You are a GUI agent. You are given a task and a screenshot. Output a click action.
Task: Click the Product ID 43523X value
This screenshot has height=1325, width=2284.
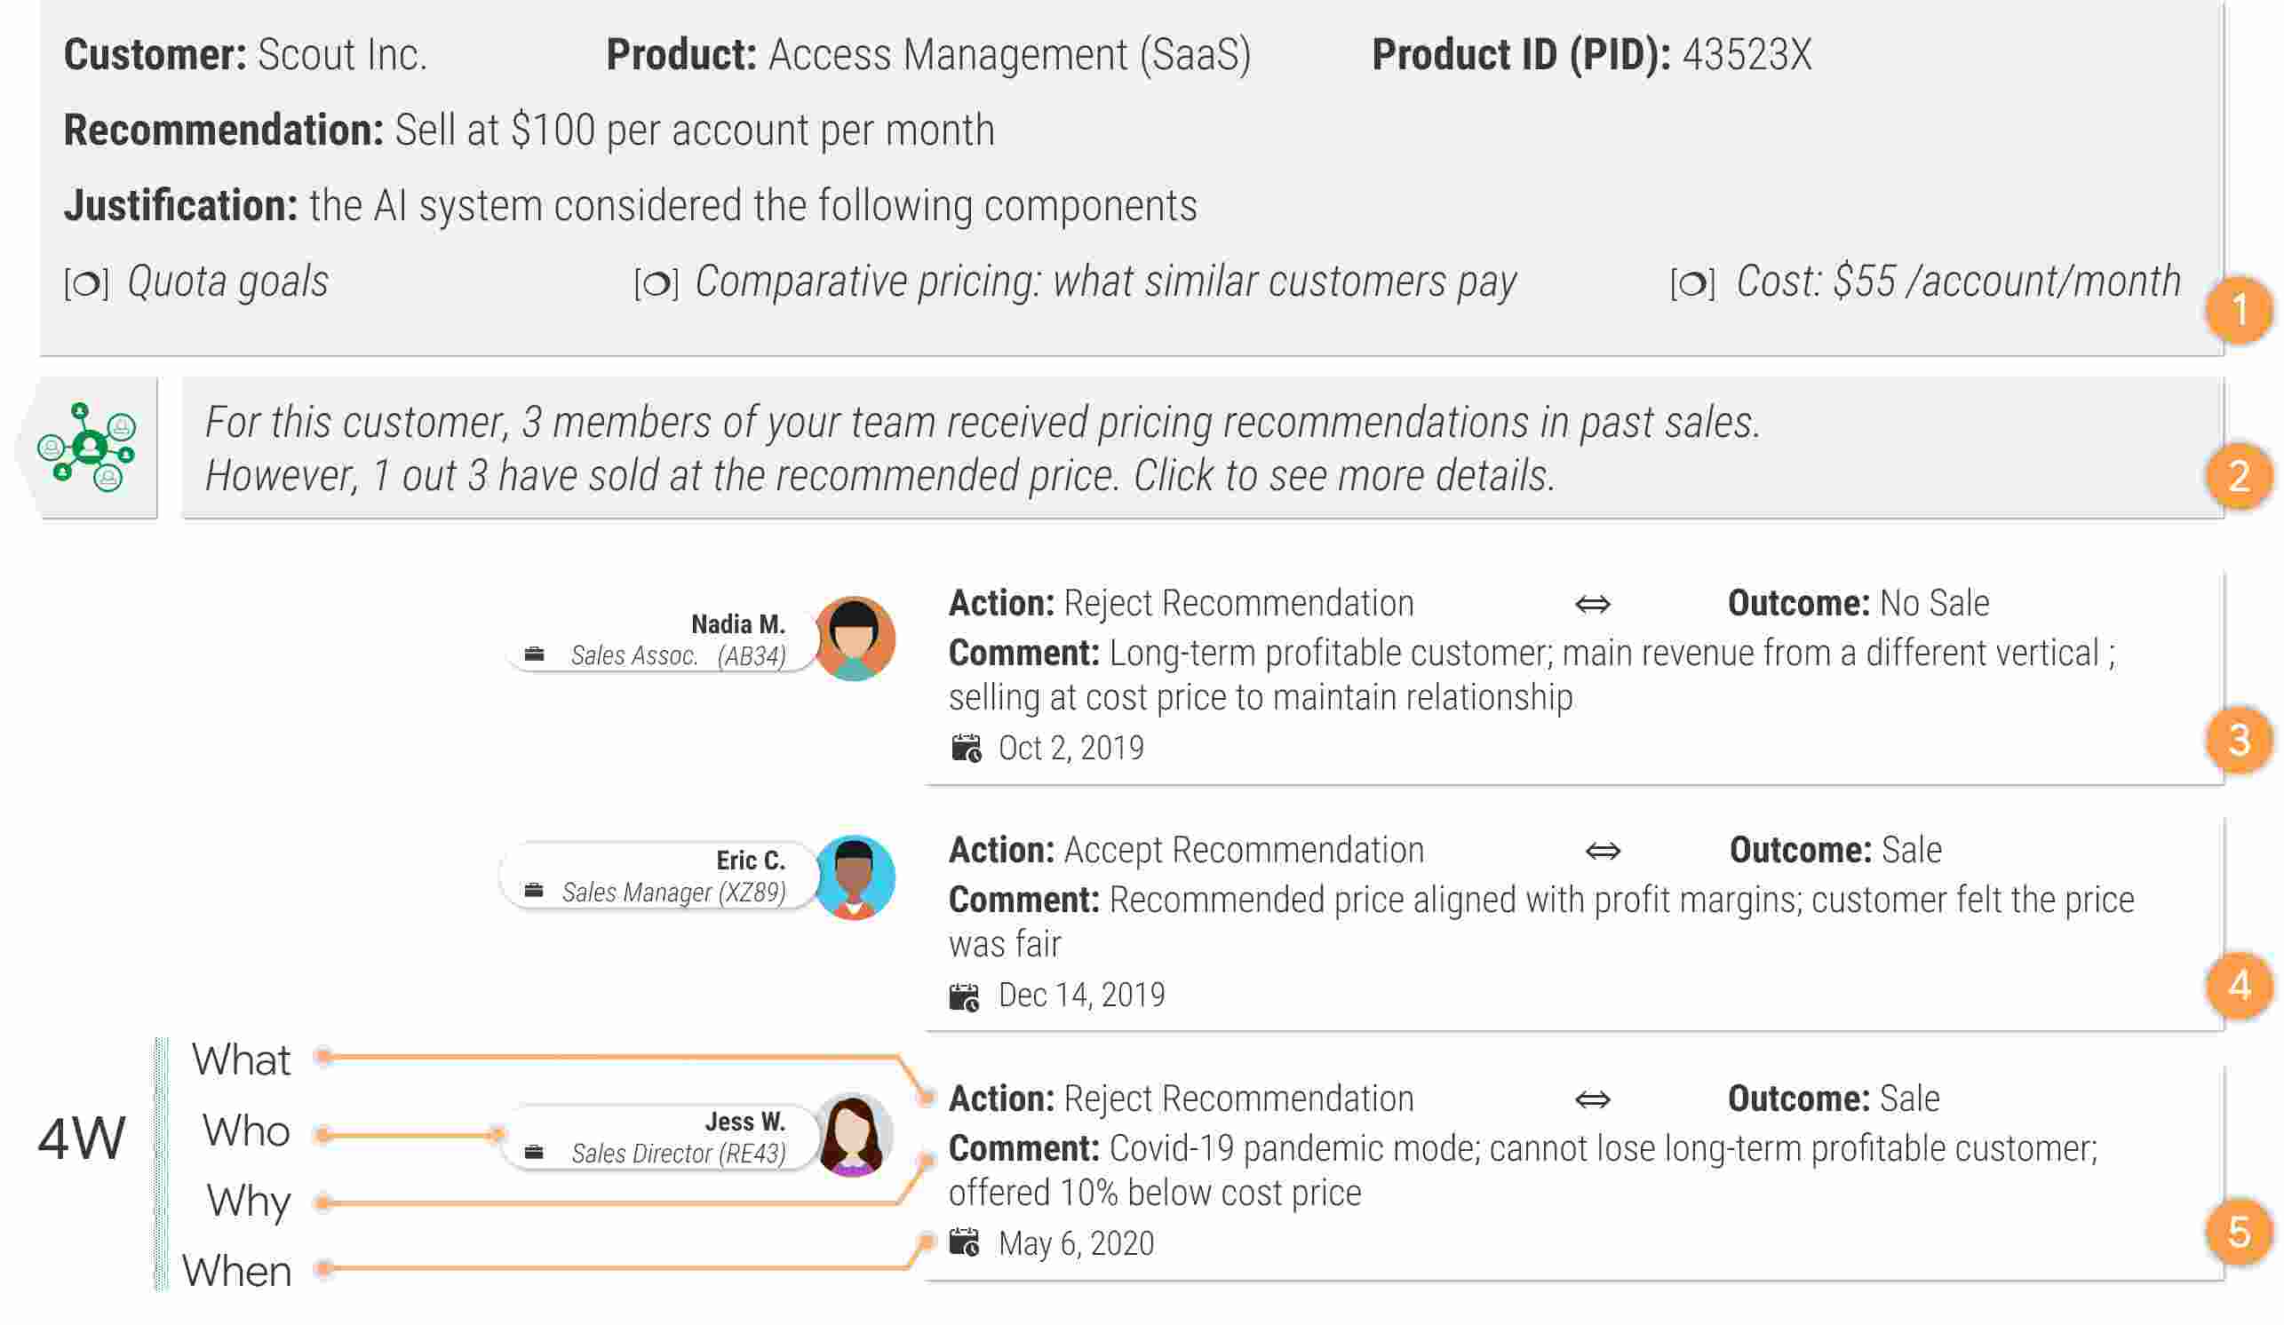click(x=1747, y=54)
